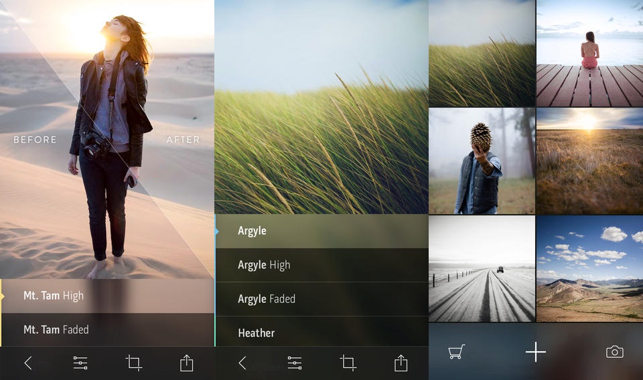Open the photo of man holding pine cone
The height and width of the screenshot is (380, 643).
[x=482, y=161]
